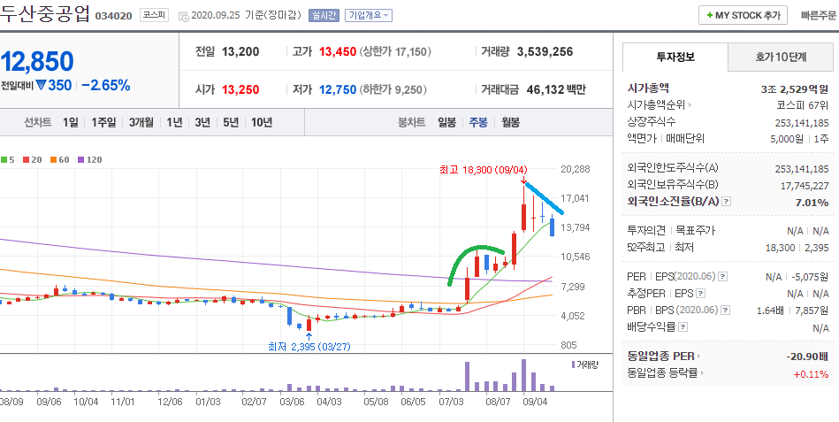Click the 두산중공업 stock name title
The width and height of the screenshot is (839, 422).
[x=45, y=13]
